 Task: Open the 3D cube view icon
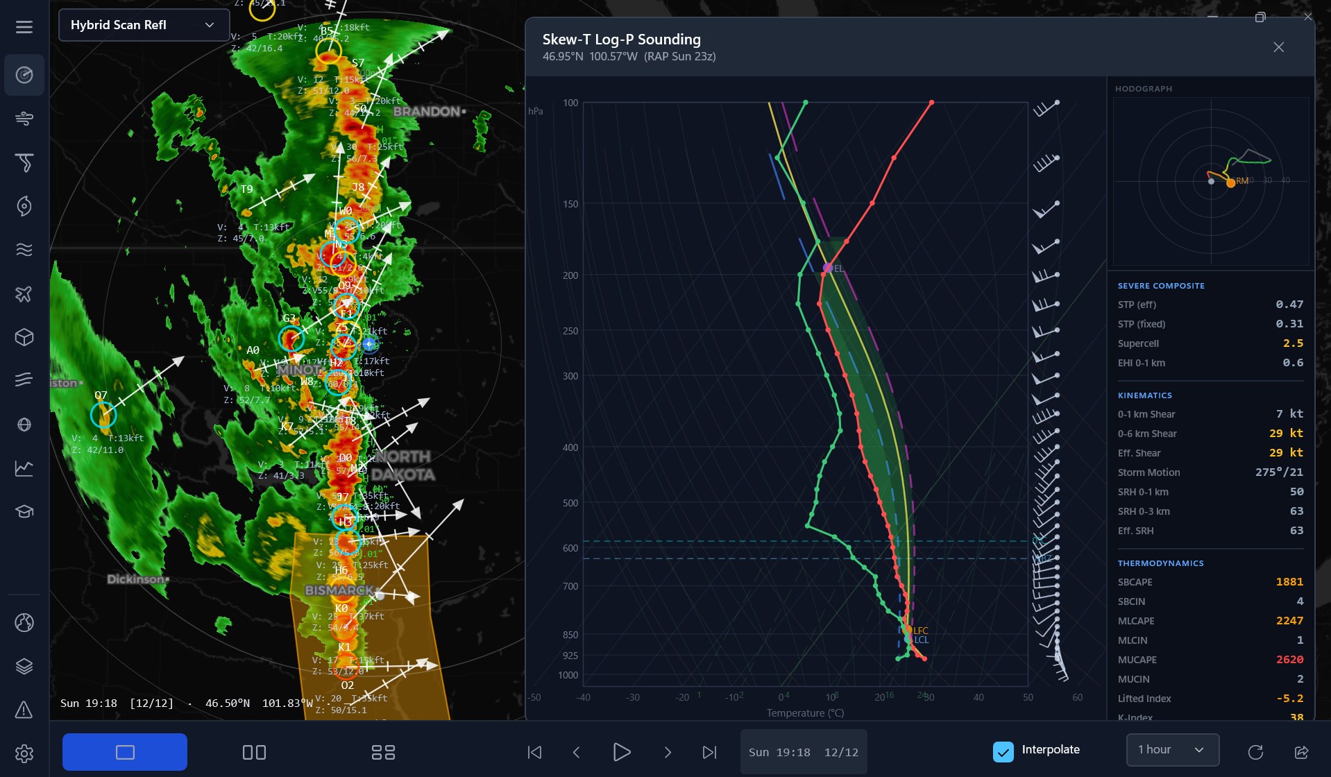[24, 337]
